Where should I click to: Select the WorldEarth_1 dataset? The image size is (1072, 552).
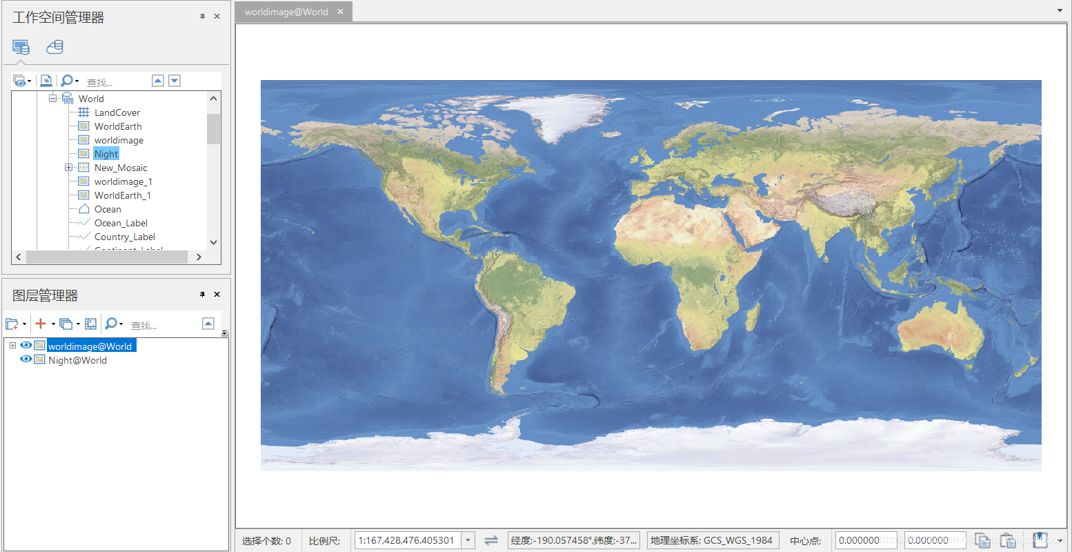(x=123, y=195)
